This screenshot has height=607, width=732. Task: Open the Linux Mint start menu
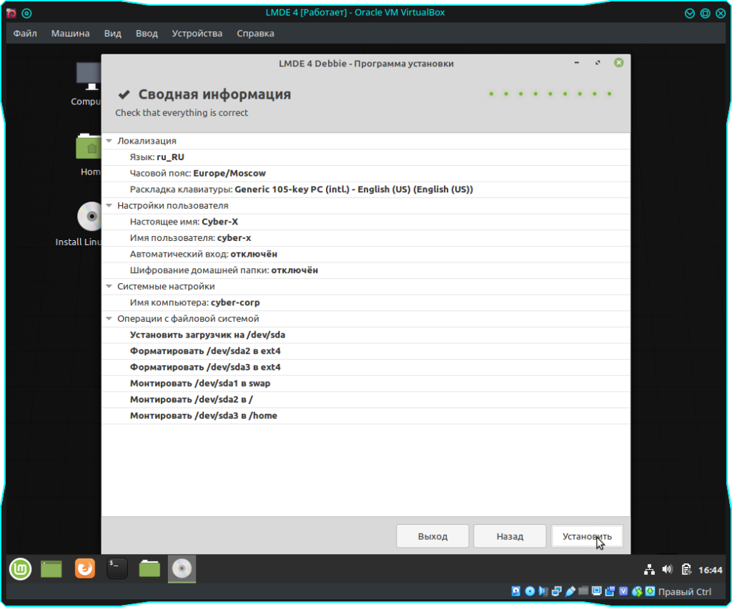[20, 569]
